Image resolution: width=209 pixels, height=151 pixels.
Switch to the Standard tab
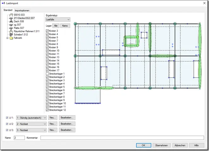tap(8, 10)
